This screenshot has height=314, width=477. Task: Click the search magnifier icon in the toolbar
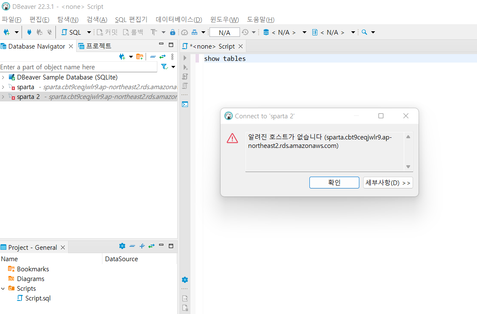(364, 32)
